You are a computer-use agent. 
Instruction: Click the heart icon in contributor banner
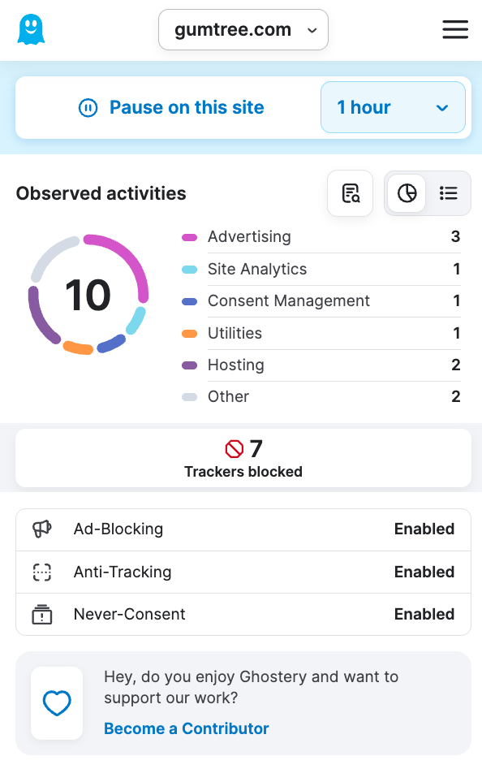[x=57, y=703]
